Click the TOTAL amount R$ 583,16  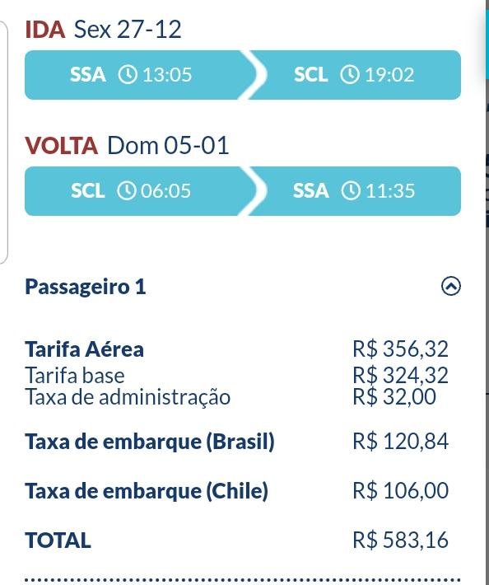(400, 540)
